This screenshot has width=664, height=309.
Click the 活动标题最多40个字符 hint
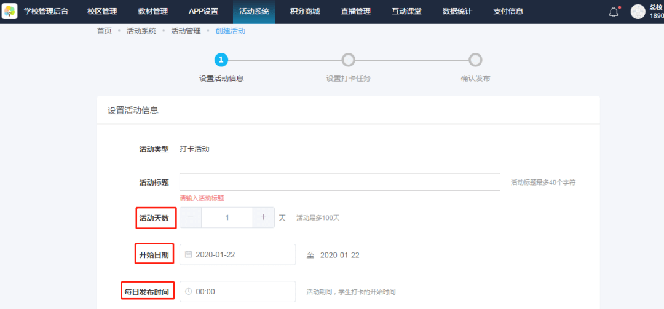pos(543,182)
